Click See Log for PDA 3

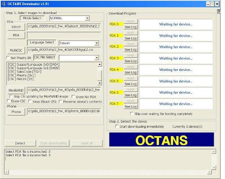pyautogui.click(x=131, y=61)
